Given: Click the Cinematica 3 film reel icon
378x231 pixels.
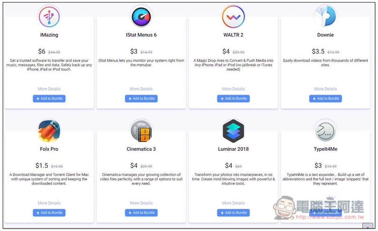Looking at the screenshot, I should (141, 131).
